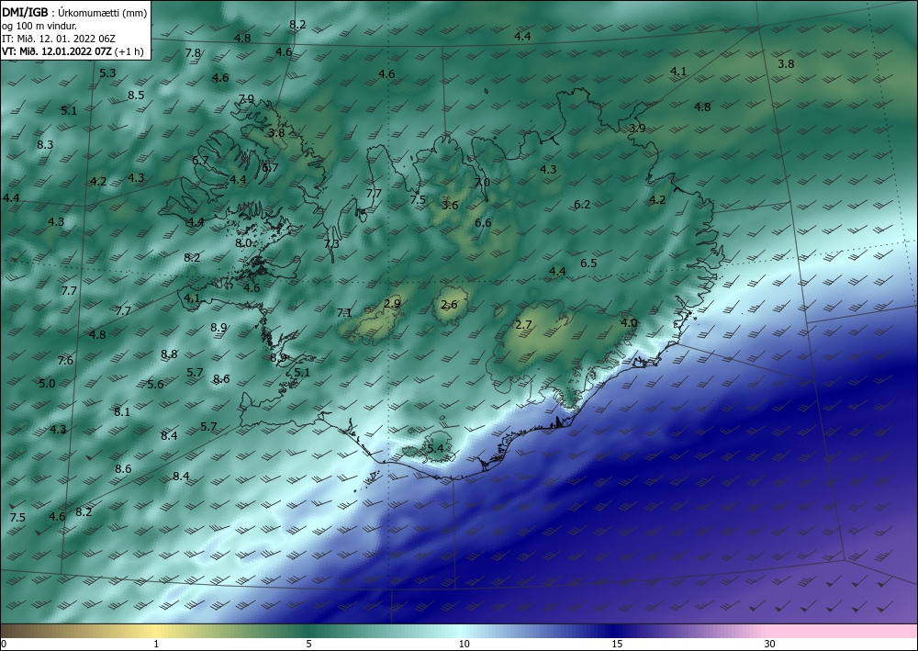Click the 7.8 value on the map
The width and height of the screenshot is (918, 651).
[193, 52]
